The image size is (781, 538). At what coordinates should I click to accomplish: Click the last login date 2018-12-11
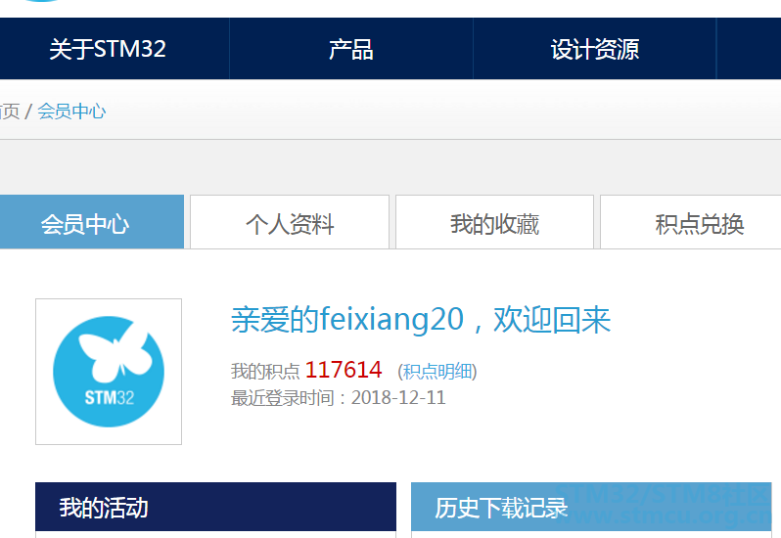tap(398, 398)
